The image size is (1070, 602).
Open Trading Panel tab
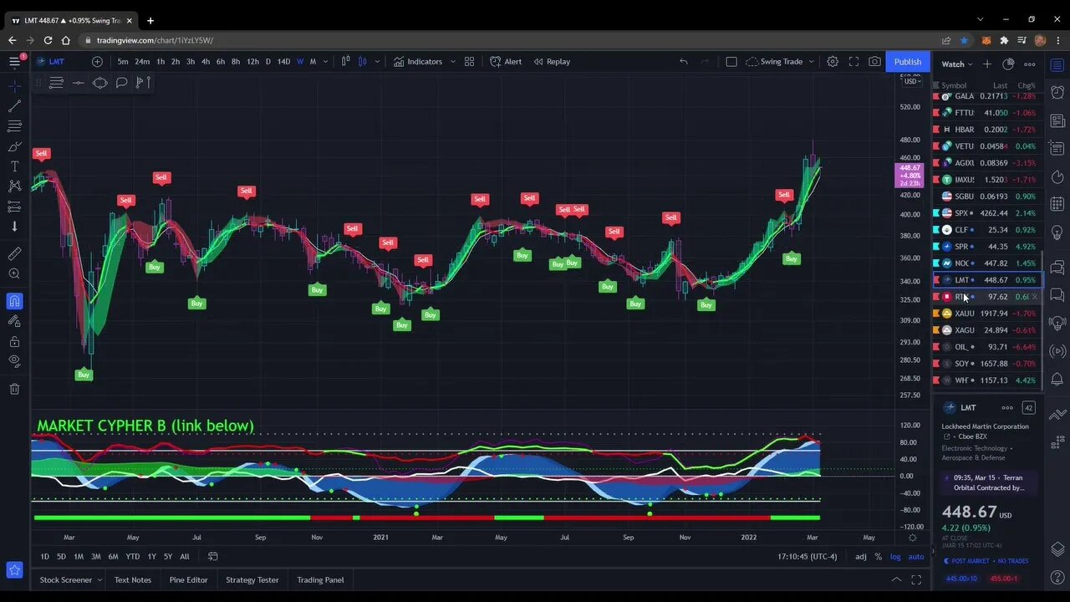[320, 579]
